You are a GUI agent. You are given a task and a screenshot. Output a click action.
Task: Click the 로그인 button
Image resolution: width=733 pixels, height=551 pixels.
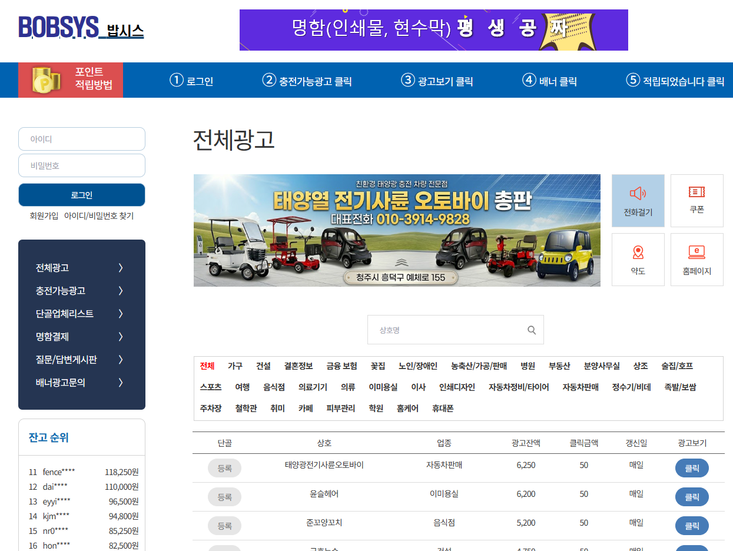82,195
